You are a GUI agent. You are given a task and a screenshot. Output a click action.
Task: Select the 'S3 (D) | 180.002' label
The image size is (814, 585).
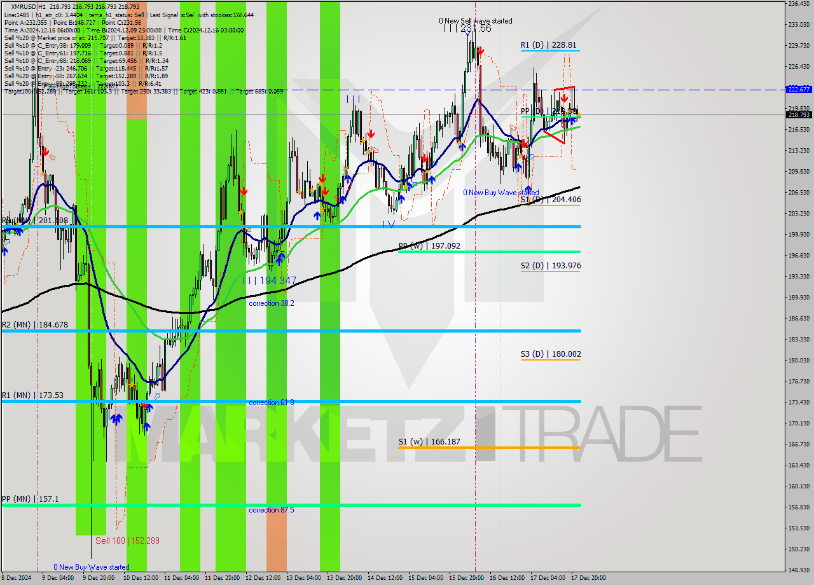(x=551, y=354)
